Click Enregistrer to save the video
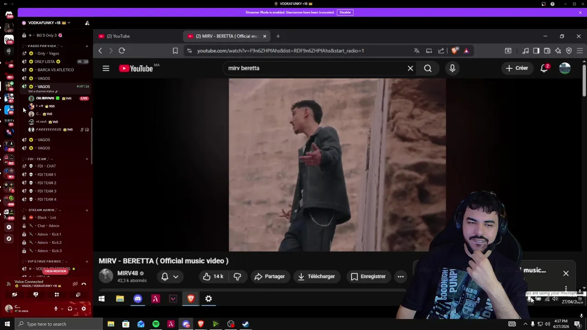Screen dimensions: 587x330 368,276
